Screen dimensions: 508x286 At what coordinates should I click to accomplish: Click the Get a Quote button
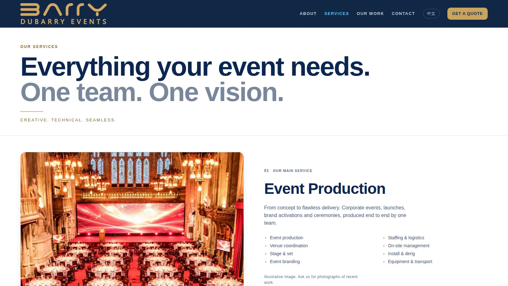(467, 14)
